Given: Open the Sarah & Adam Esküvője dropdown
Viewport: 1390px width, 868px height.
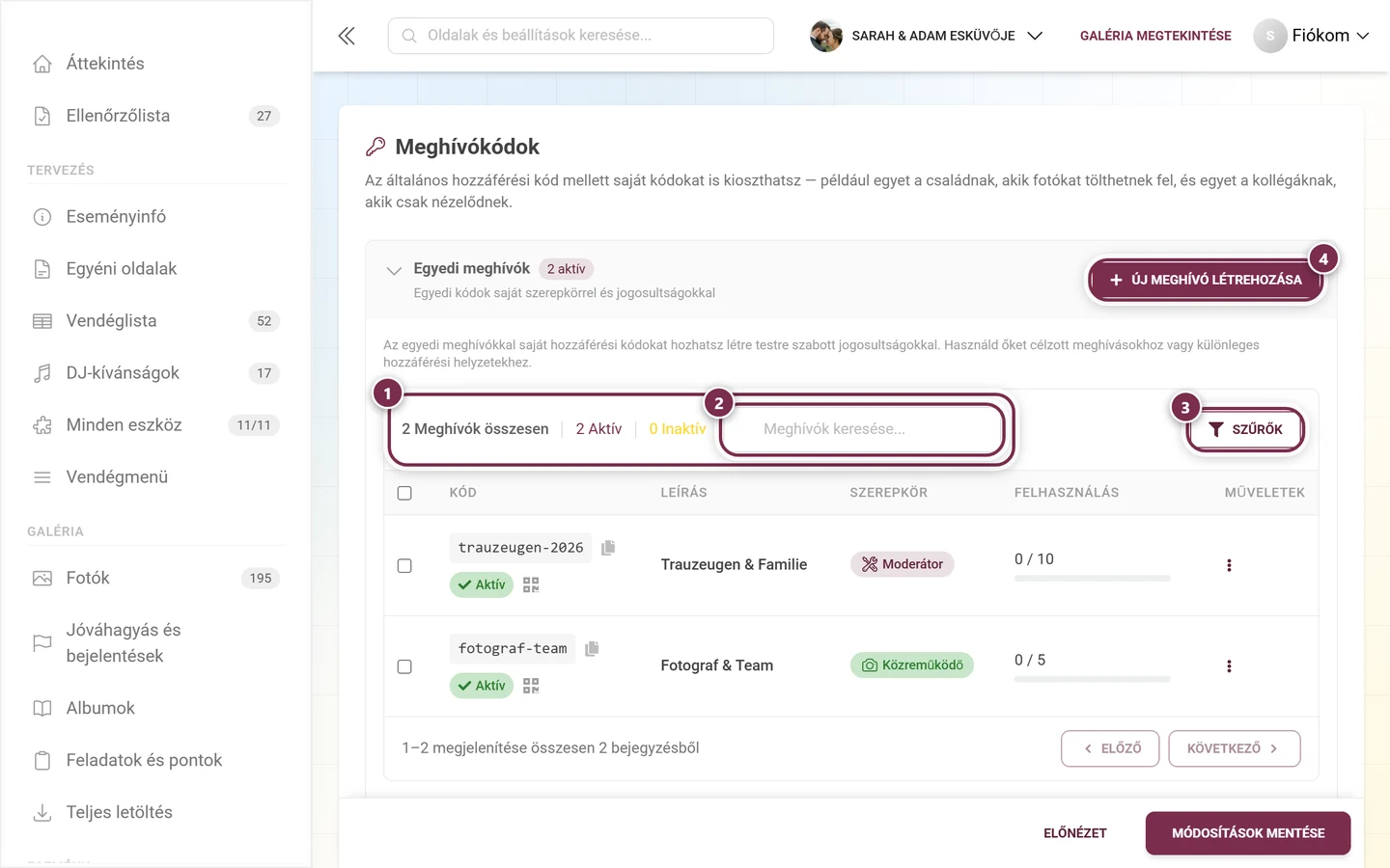Looking at the screenshot, I should point(928,36).
